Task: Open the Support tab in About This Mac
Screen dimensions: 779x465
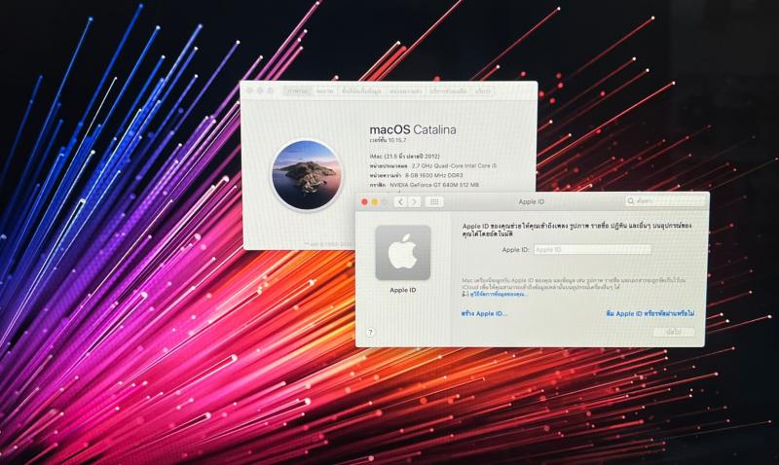Action: coord(448,91)
